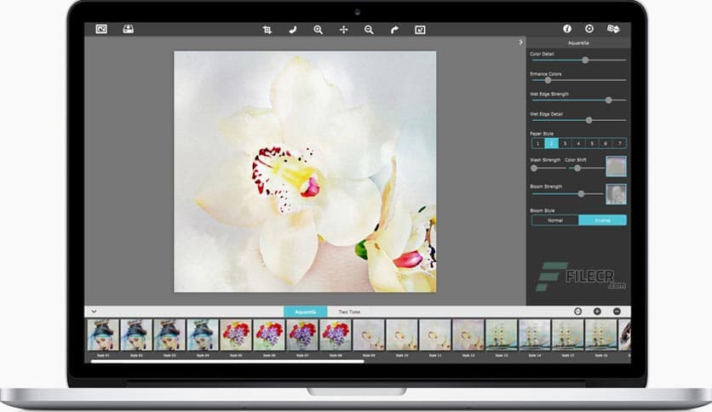Select Paper Style 4
712x412 pixels.
coord(578,143)
